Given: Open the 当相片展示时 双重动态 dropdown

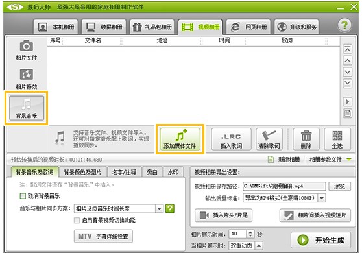Looking at the screenshot, I should 246,245.
